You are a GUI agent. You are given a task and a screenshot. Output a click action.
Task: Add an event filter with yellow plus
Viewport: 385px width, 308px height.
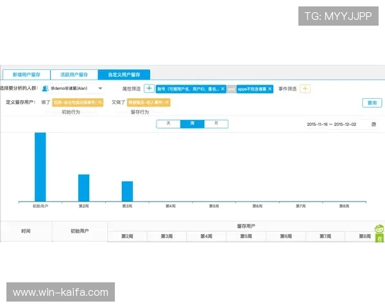[305, 89]
